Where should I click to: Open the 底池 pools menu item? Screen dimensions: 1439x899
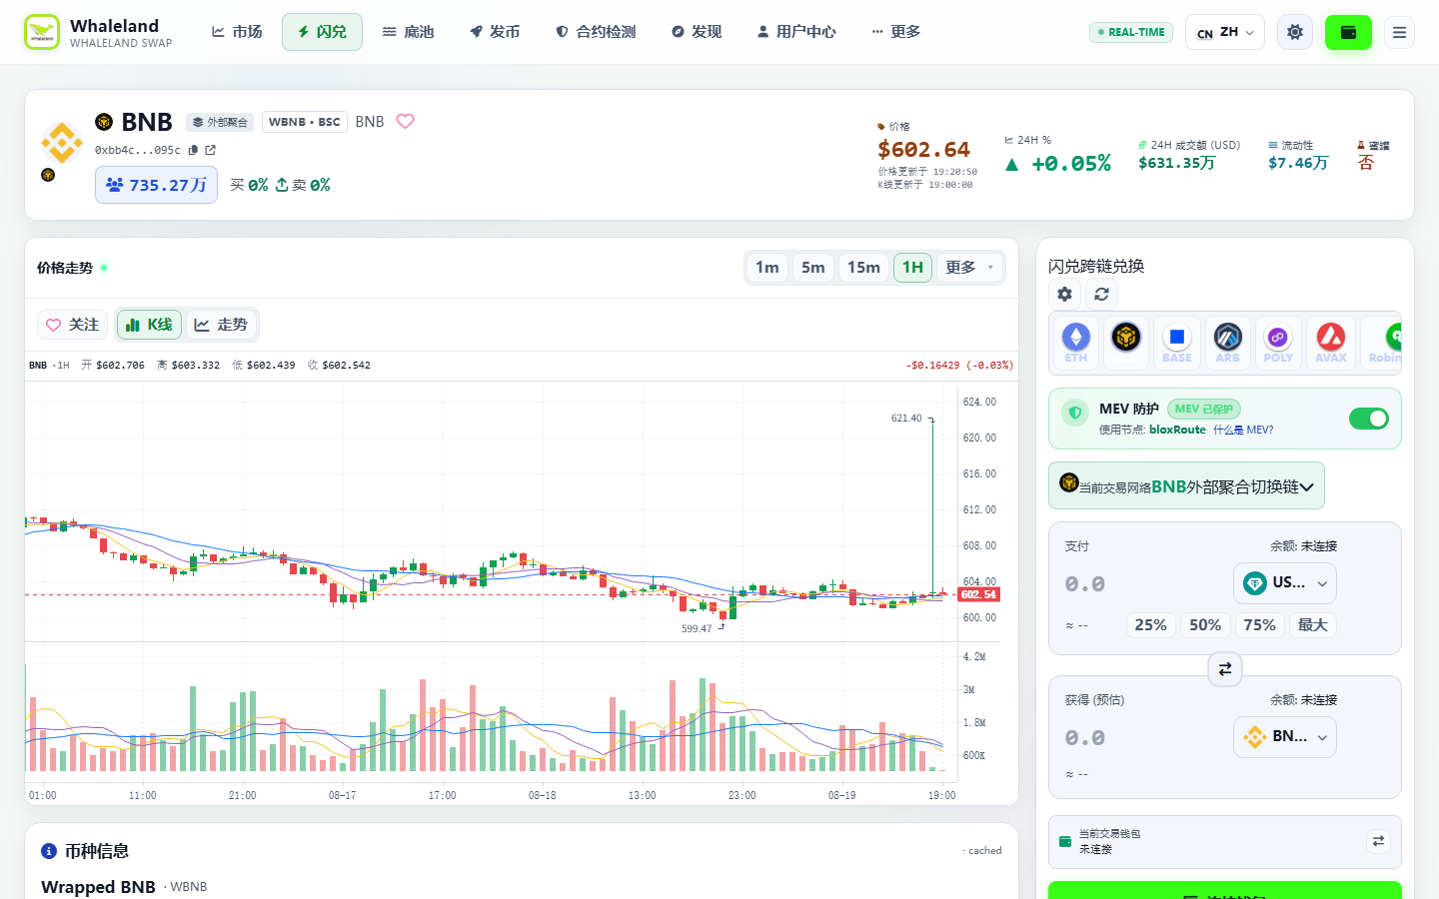pyautogui.click(x=408, y=32)
